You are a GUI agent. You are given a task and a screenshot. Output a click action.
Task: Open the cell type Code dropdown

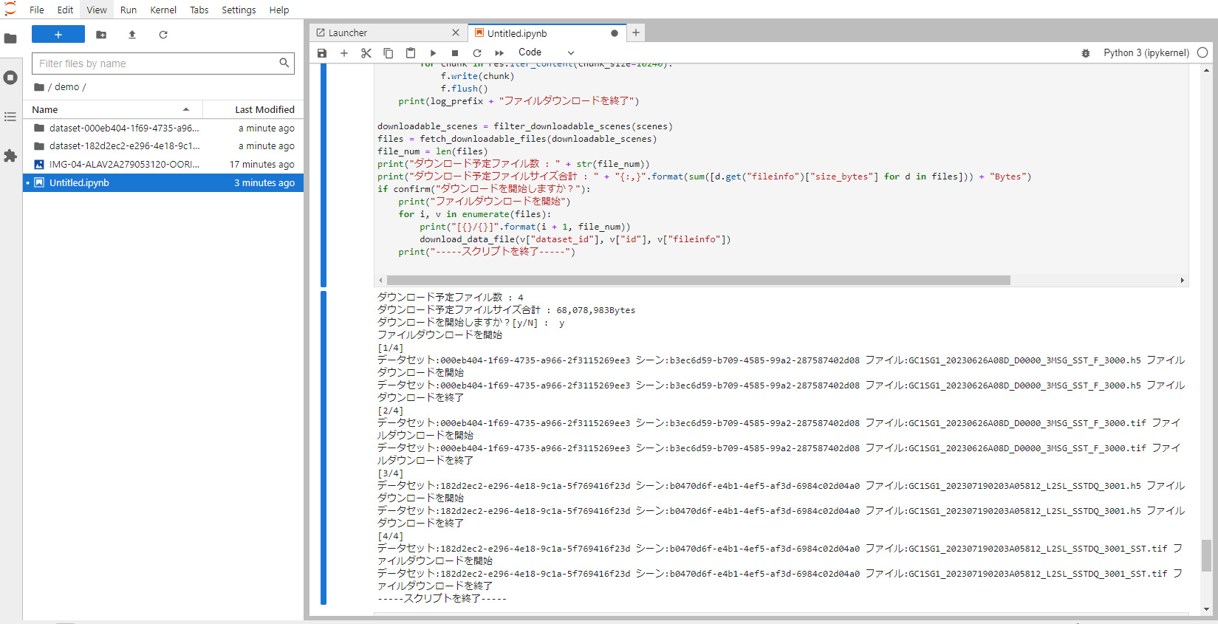click(546, 52)
